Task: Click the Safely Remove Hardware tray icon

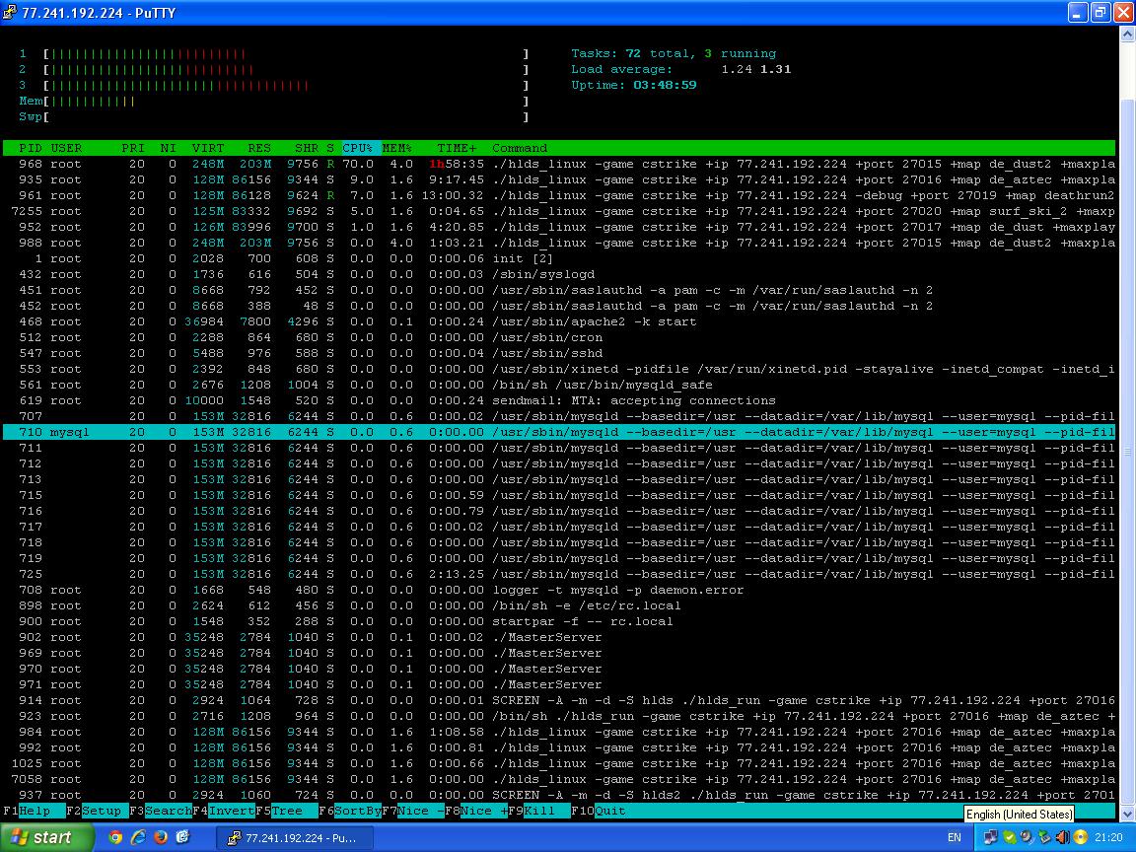Action: [1044, 837]
